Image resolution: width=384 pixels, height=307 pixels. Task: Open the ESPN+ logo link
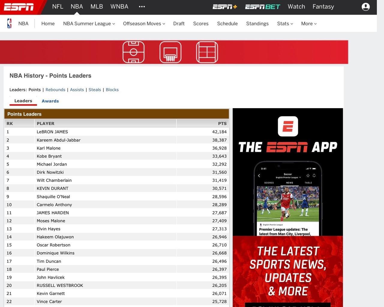[225, 7]
